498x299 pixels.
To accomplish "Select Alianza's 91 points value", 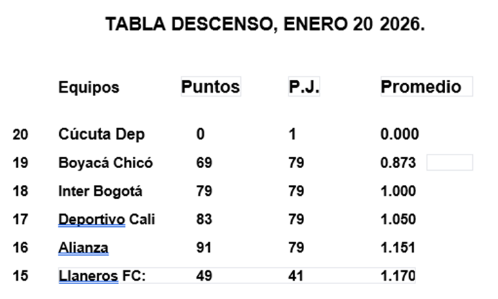I will tap(204, 248).
